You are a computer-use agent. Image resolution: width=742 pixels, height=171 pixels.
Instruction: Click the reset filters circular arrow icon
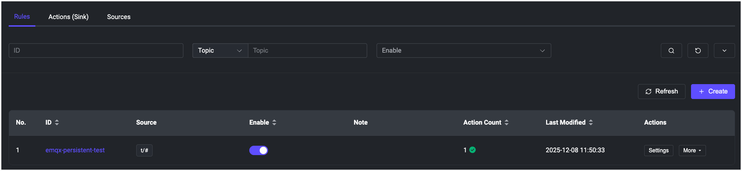pyautogui.click(x=698, y=51)
